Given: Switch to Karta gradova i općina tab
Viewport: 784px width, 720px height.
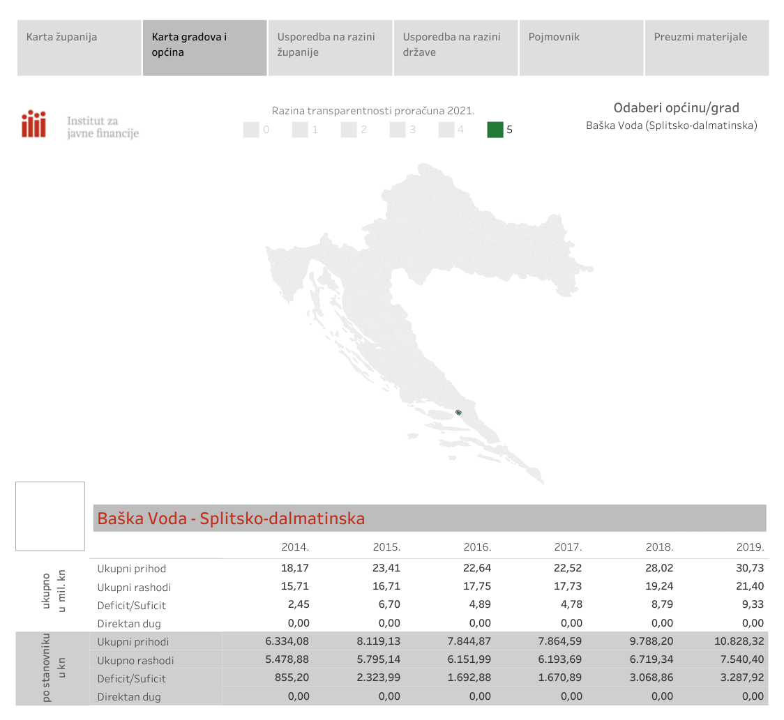Looking at the screenshot, I should [204, 47].
